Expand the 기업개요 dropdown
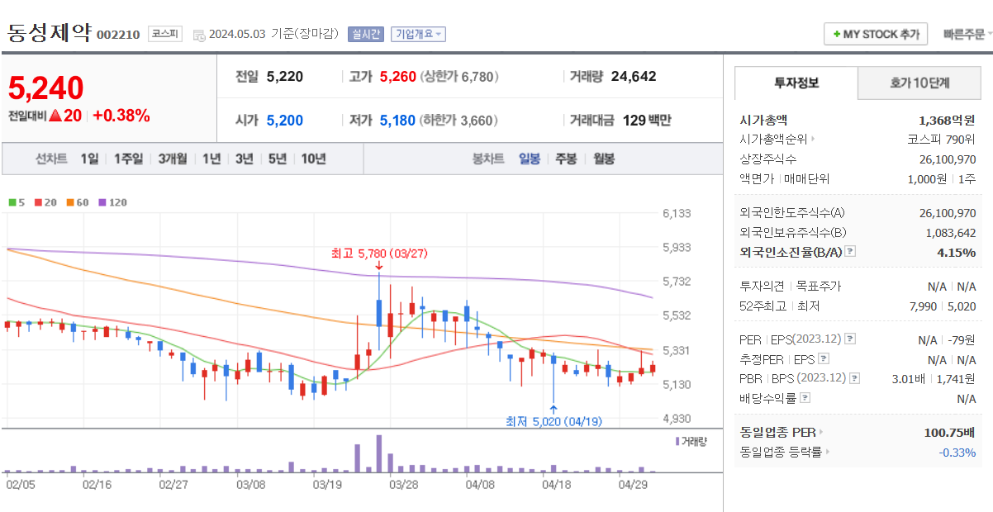 pos(418,34)
